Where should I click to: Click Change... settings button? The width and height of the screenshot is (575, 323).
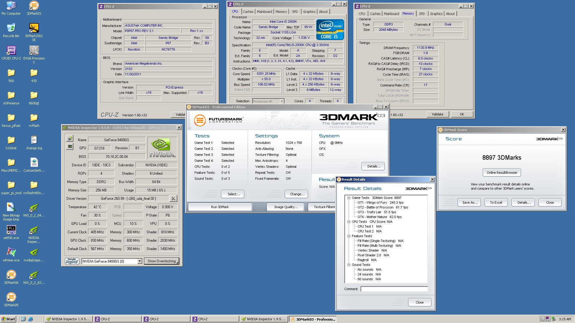297,194
